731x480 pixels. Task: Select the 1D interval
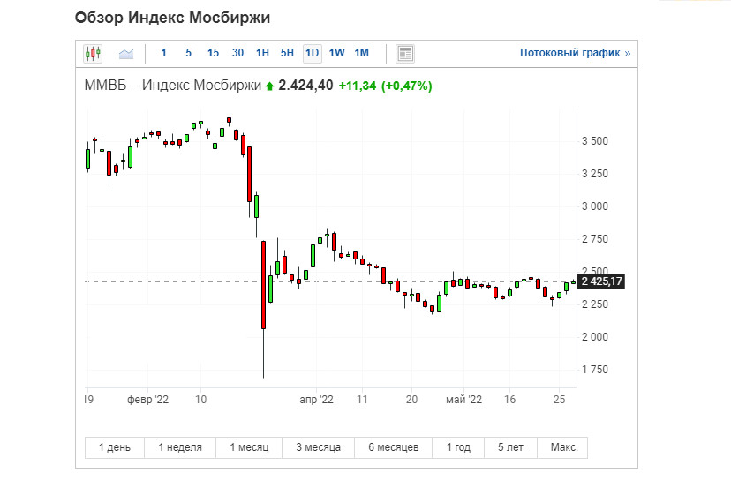312,53
